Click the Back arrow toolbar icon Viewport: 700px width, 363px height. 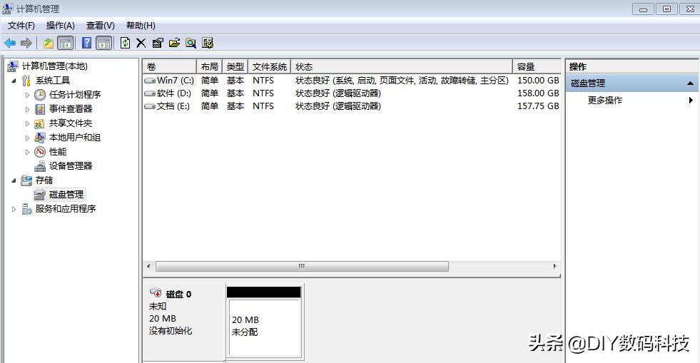(x=10, y=43)
